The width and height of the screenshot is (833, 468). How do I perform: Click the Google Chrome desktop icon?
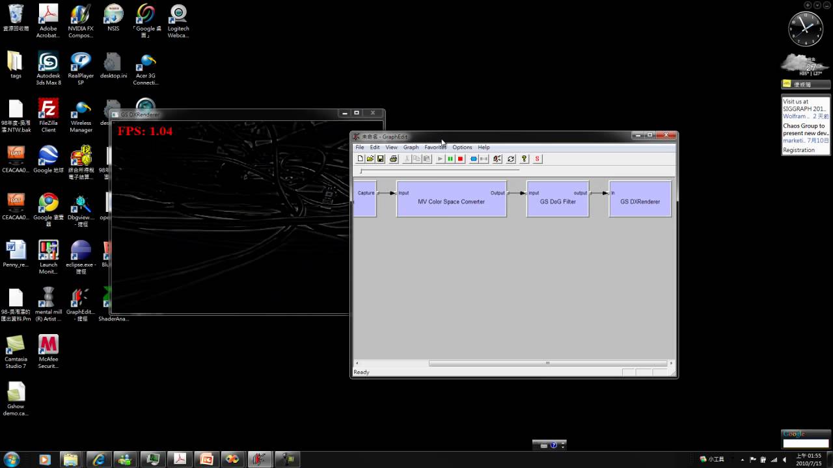(x=48, y=210)
